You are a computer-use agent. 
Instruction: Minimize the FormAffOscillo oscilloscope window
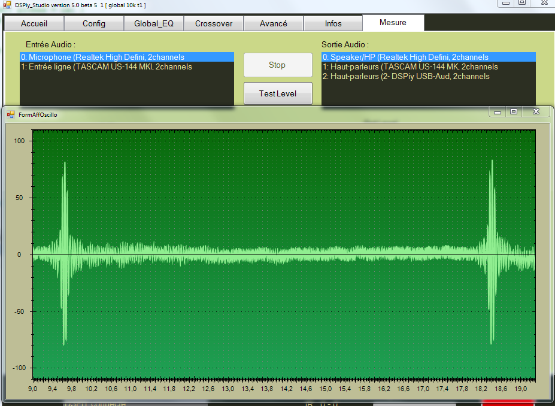point(497,112)
